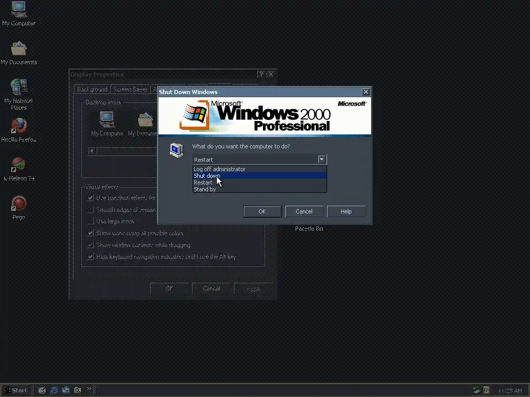Open My Network Places desktop icon
The height and width of the screenshot is (397, 530).
pos(19,95)
